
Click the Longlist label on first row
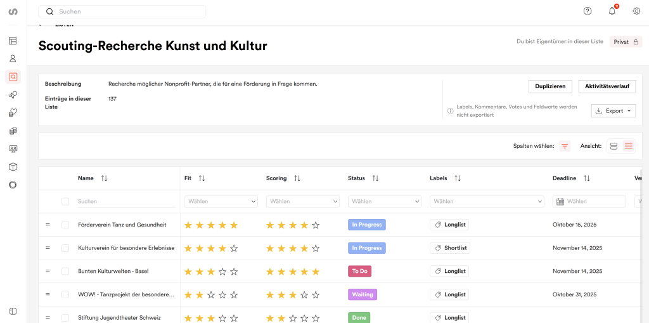click(449, 225)
